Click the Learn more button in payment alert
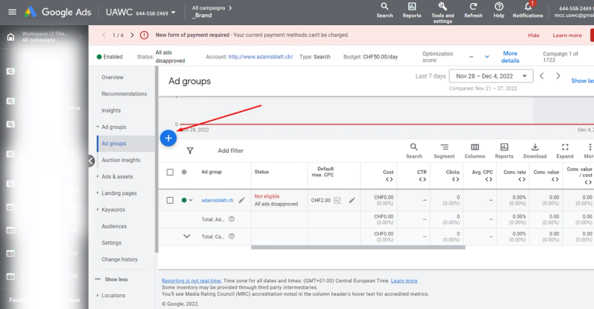The image size is (594, 309). pyautogui.click(x=567, y=35)
